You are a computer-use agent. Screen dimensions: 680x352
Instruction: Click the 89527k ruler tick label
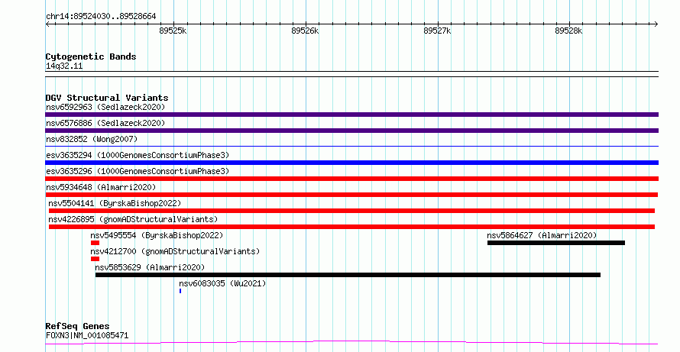point(437,31)
